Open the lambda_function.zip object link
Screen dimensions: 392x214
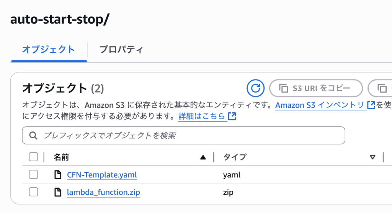click(x=103, y=192)
